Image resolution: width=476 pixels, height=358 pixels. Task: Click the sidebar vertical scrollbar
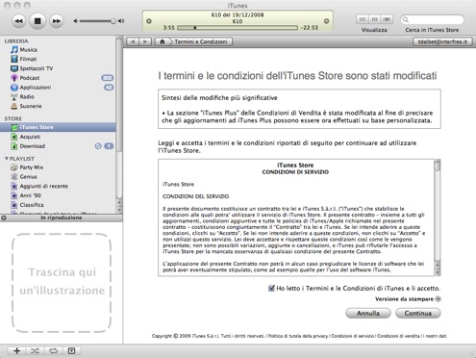coord(119,96)
